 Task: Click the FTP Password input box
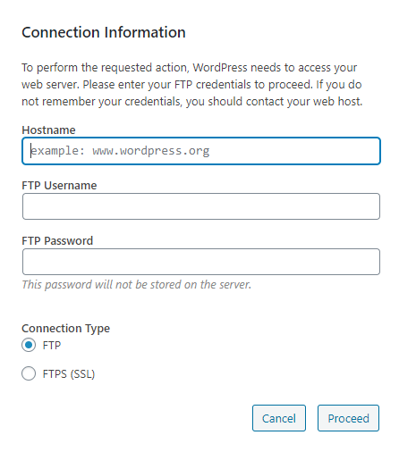coord(201,262)
